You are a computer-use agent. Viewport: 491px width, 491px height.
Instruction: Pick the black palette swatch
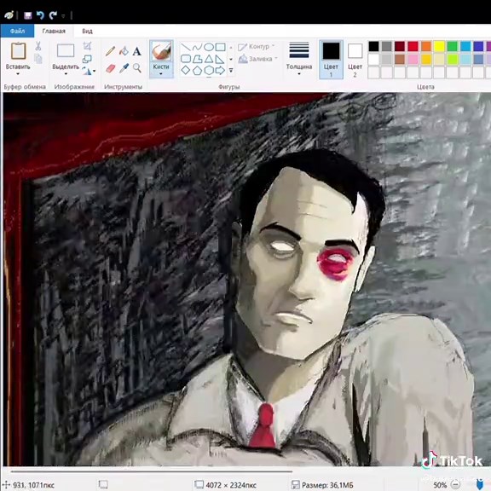[x=373, y=46]
